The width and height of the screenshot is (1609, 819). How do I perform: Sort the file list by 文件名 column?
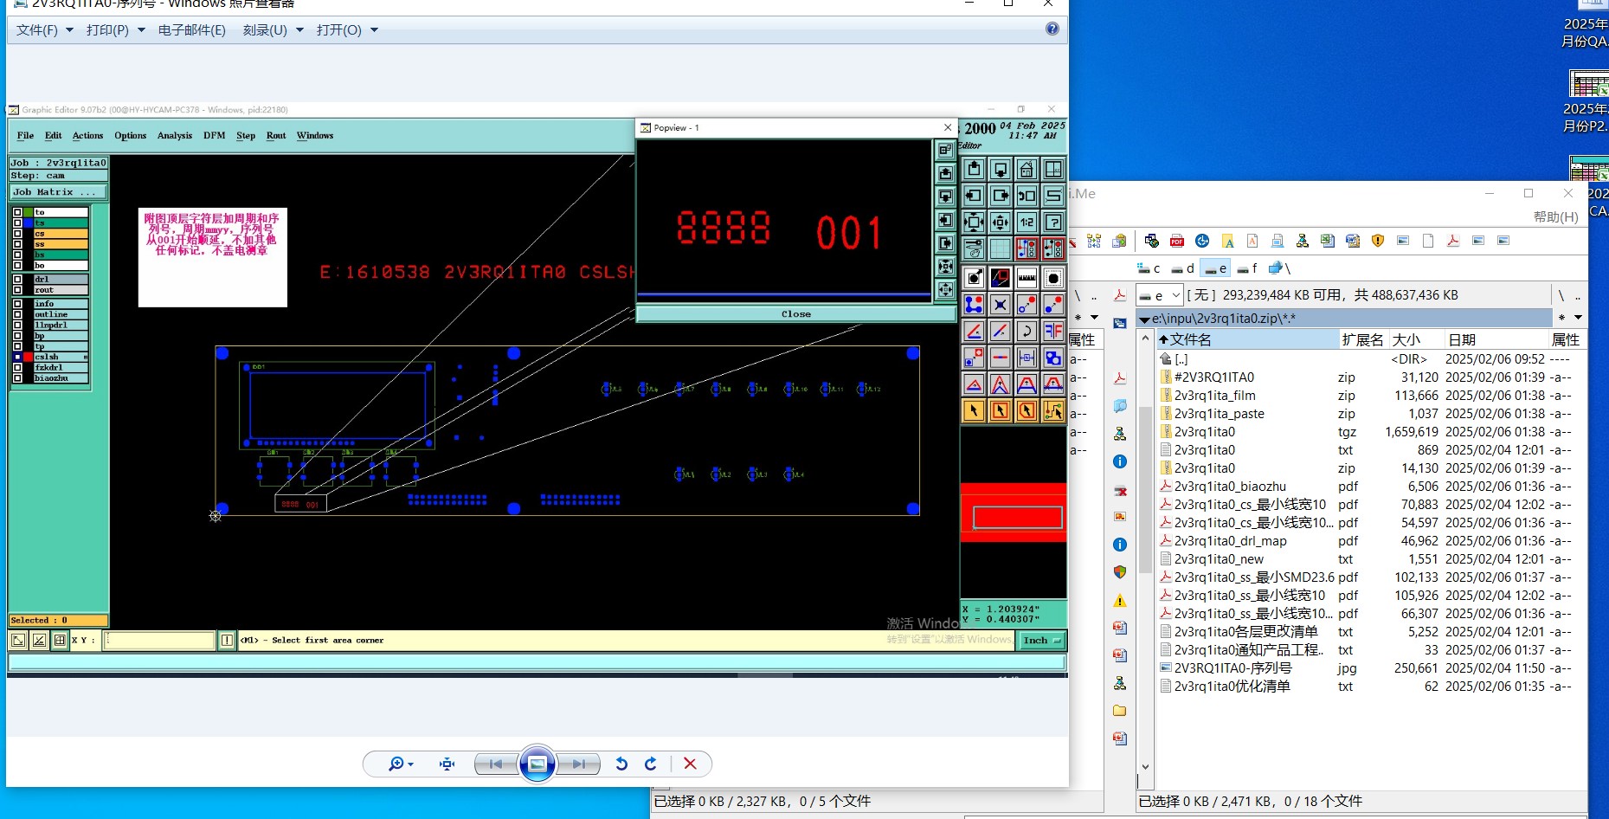coord(1247,339)
